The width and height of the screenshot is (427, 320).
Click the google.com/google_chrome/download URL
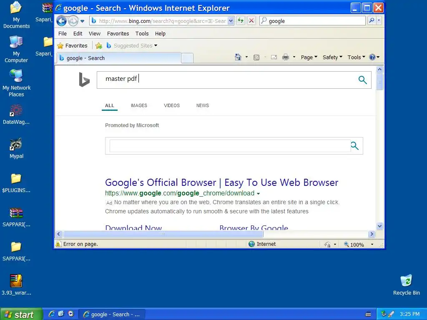tap(180, 193)
